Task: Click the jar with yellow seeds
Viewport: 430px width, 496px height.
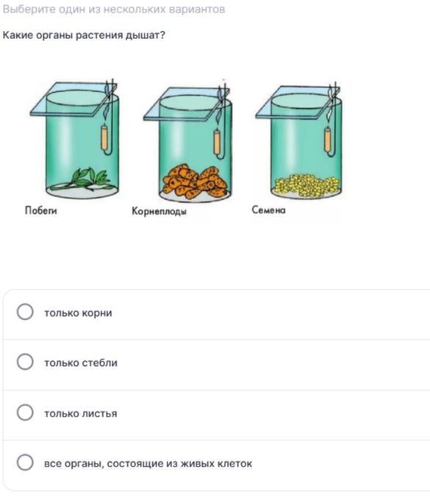Action: [299, 141]
